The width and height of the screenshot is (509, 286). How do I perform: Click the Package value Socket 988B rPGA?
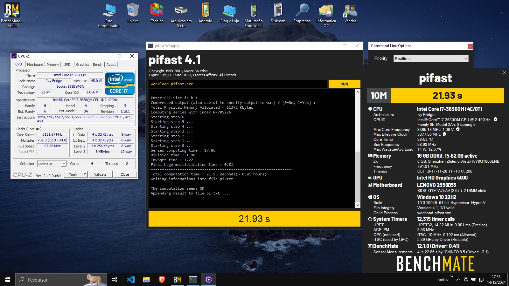point(70,86)
